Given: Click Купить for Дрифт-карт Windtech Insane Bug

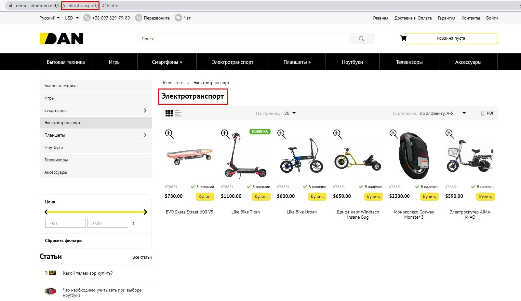Looking at the screenshot, I should [373, 197].
